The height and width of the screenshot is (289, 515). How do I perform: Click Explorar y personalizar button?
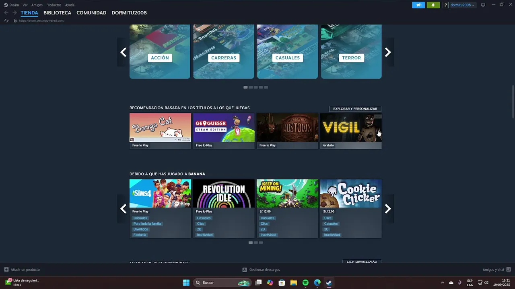[x=355, y=109]
